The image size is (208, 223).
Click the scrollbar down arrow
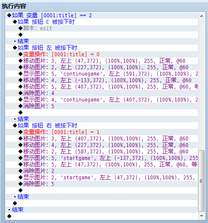pos(202,216)
